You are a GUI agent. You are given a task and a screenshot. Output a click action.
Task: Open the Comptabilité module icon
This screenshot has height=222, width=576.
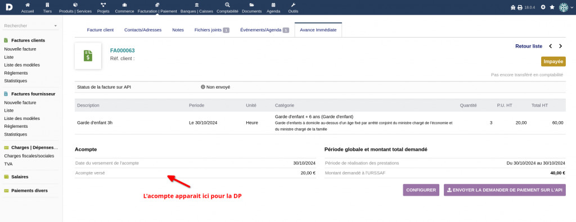(227, 5)
